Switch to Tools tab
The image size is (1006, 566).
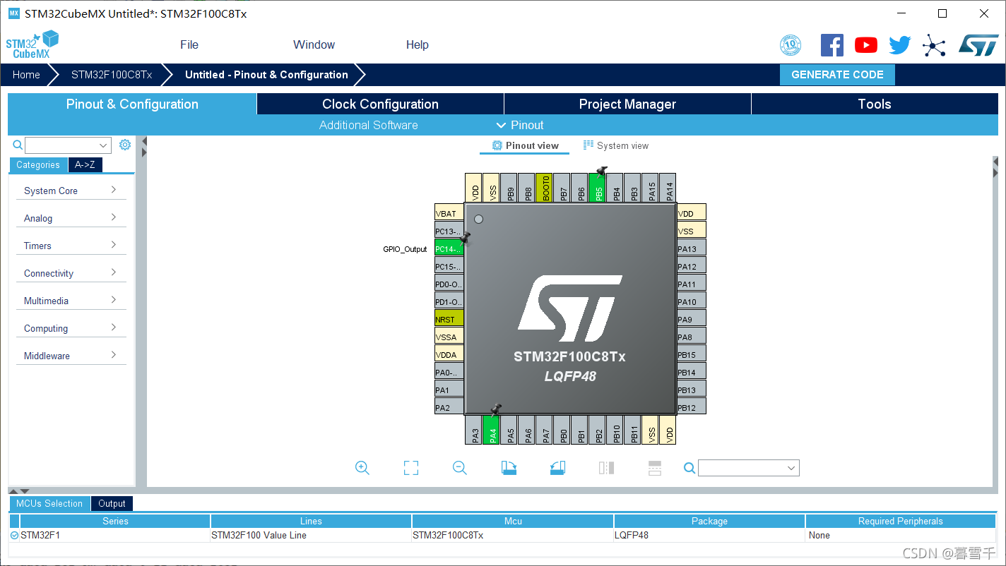pyautogui.click(x=875, y=104)
